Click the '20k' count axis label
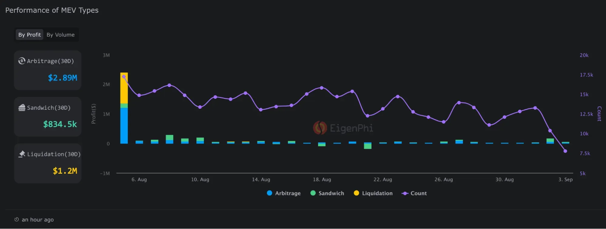This screenshot has width=606, height=229. click(584, 55)
